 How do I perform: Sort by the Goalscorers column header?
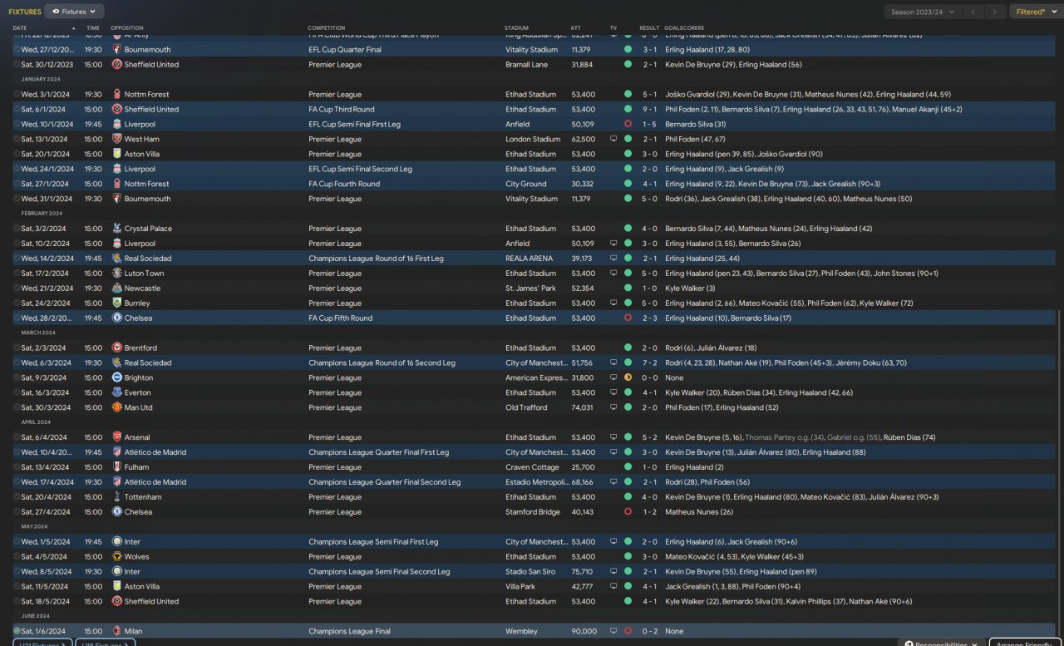683,28
